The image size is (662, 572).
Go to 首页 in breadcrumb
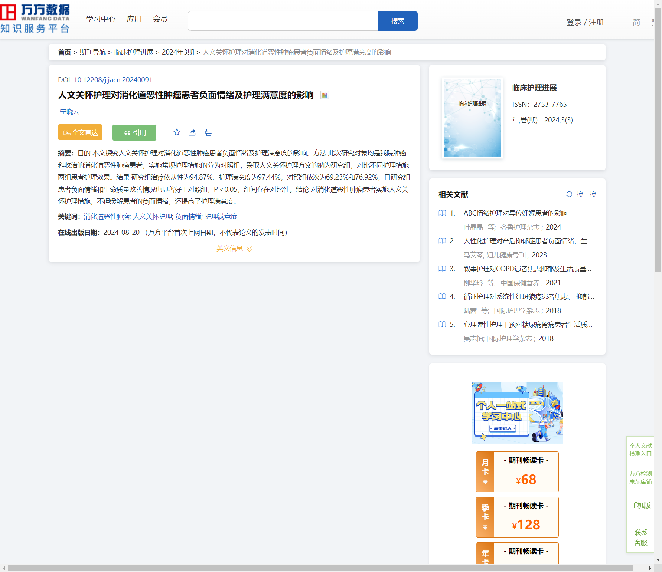(64, 52)
